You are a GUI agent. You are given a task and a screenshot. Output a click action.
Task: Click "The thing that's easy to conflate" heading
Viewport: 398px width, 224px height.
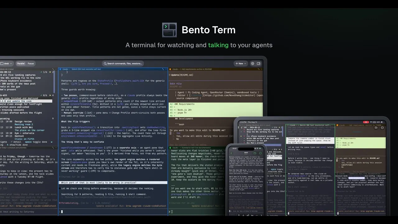pyautogui.click(x=82, y=142)
